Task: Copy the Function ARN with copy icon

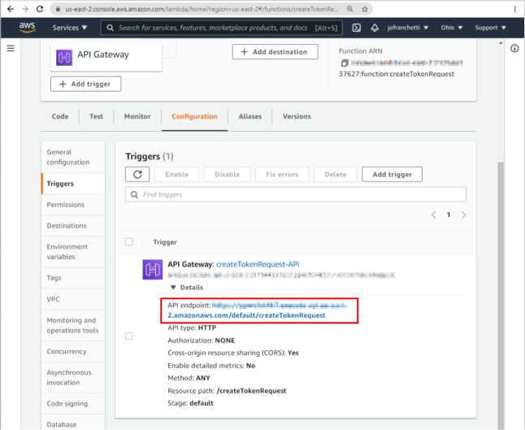Action: pos(345,63)
